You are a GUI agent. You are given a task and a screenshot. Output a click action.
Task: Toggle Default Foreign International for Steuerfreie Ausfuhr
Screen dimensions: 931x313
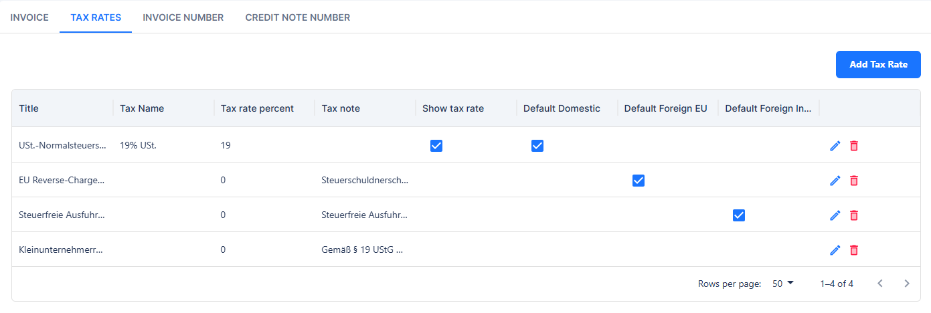[x=739, y=215]
